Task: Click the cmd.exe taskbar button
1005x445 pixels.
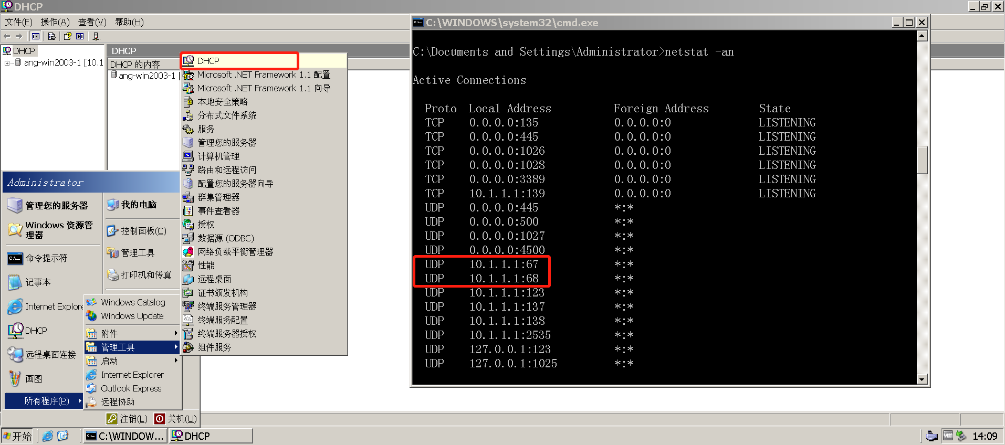Action: [x=125, y=436]
